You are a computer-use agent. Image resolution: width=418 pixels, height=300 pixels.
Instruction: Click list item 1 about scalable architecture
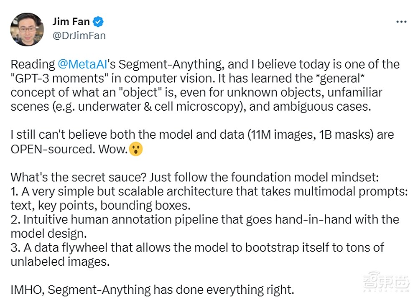(x=201, y=191)
